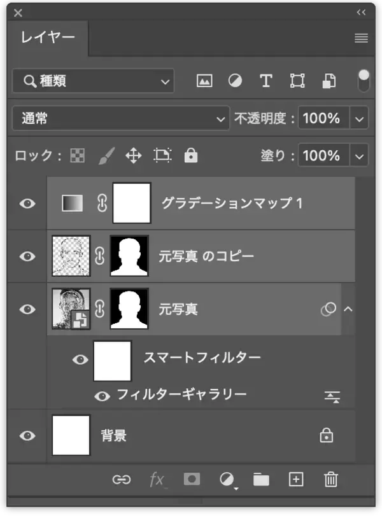Viewport: 382px width, 516px height.
Task: Select silhouette mask of 元写真 のコピー
Action: coord(129,256)
